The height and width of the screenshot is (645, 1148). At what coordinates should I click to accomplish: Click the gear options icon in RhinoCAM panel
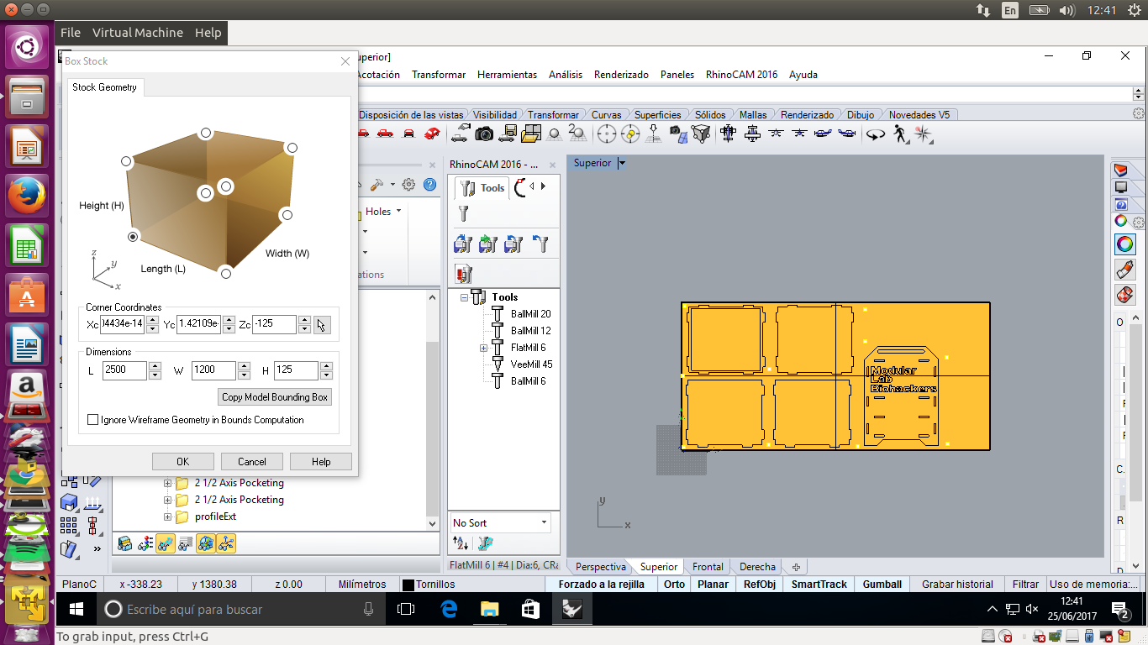click(408, 185)
